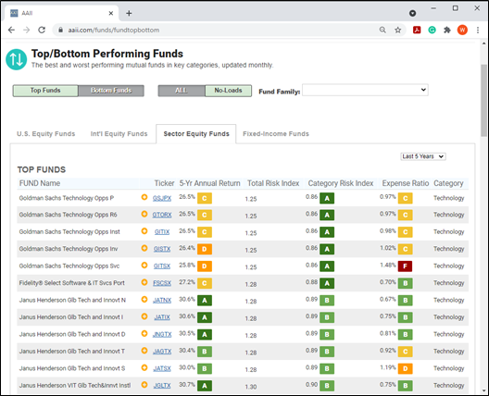This screenshot has width=489, height=396.
Task: Click the zoom magnifier icon in address bar
Action: coord(382,30)
